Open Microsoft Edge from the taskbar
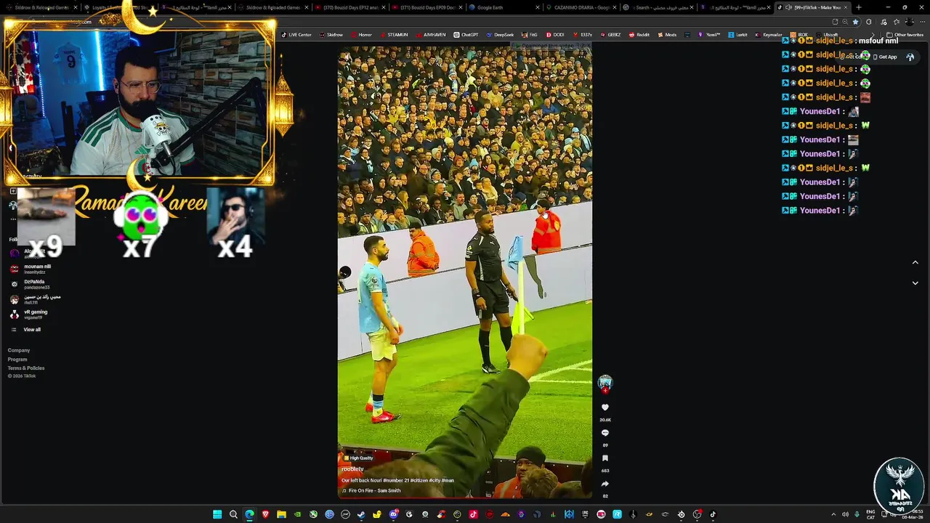Image resolution: width=930 pixels, height=523 pixels. (x=249, y=514)
